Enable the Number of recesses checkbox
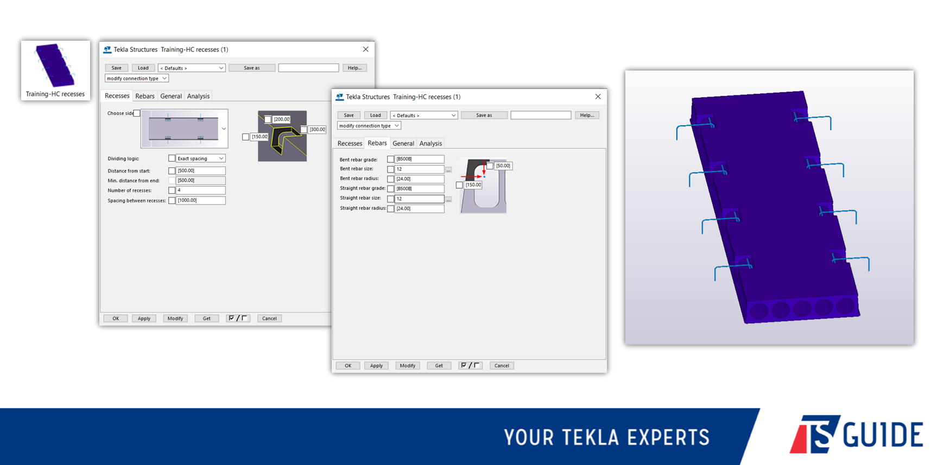This screenshot has width=931, height=465. pos(172,190)
